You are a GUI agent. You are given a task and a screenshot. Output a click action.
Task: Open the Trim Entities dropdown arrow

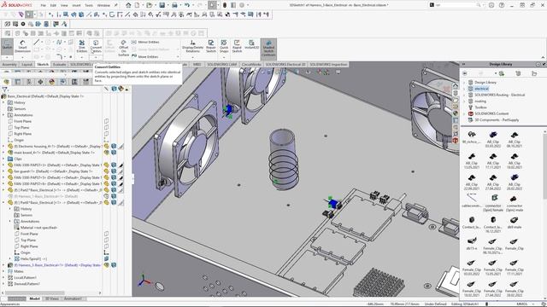(82, 57)
